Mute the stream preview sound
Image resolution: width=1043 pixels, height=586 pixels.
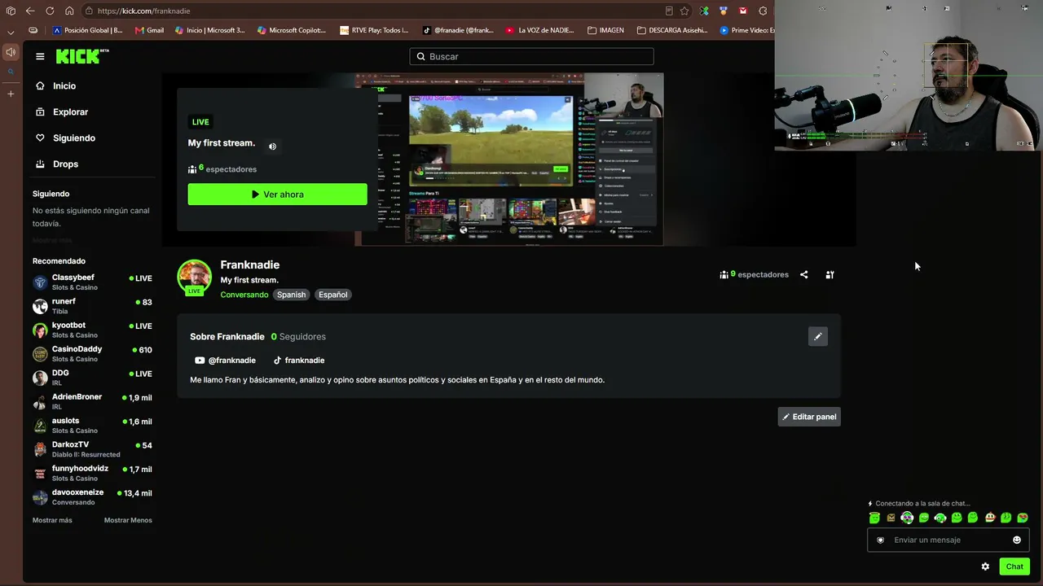click(272, 146)
